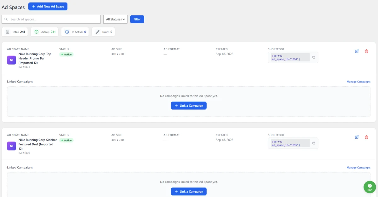Link a Campaign to ad space #1894

click(189, 105)
